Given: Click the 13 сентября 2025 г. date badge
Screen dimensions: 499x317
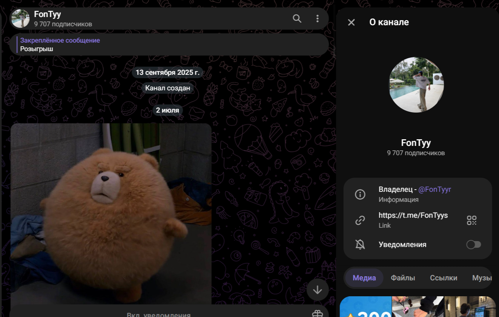Looking at the screenshot, I should coord(168,72).
